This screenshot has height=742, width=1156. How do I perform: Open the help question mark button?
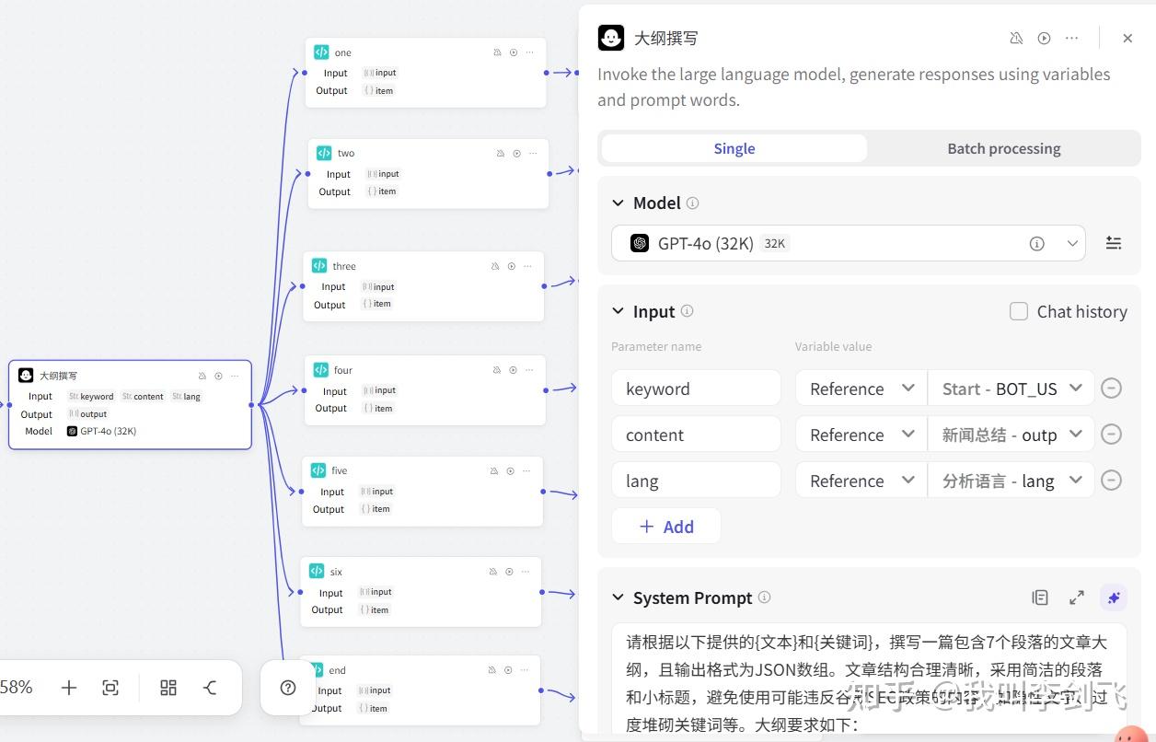pos(288,688)
